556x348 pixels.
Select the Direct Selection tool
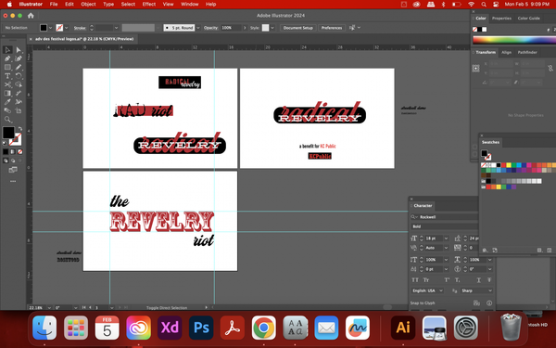(19, 50)
